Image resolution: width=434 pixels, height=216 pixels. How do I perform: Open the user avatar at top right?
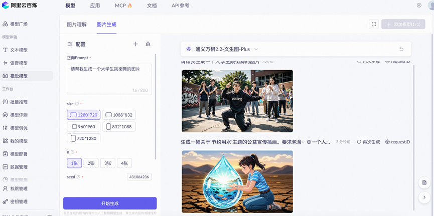point(430,5)
